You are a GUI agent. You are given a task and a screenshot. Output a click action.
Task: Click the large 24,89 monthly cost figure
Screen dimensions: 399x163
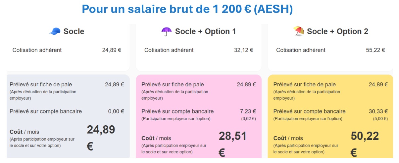coord(101,130)
